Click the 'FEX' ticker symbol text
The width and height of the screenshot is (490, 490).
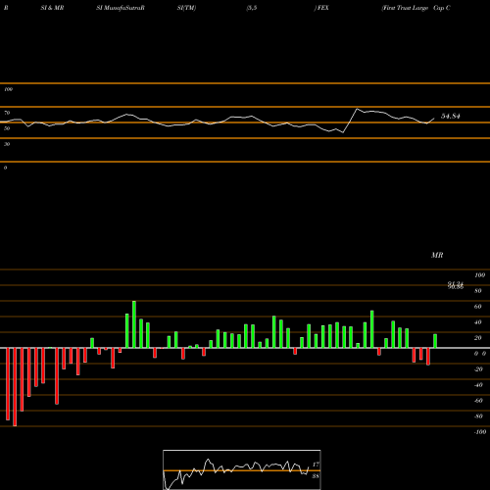point(323,8)
